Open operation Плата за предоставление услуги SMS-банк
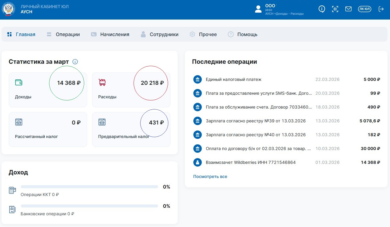The height and width of the screenshot is (227, 390). tap(287, 93)
